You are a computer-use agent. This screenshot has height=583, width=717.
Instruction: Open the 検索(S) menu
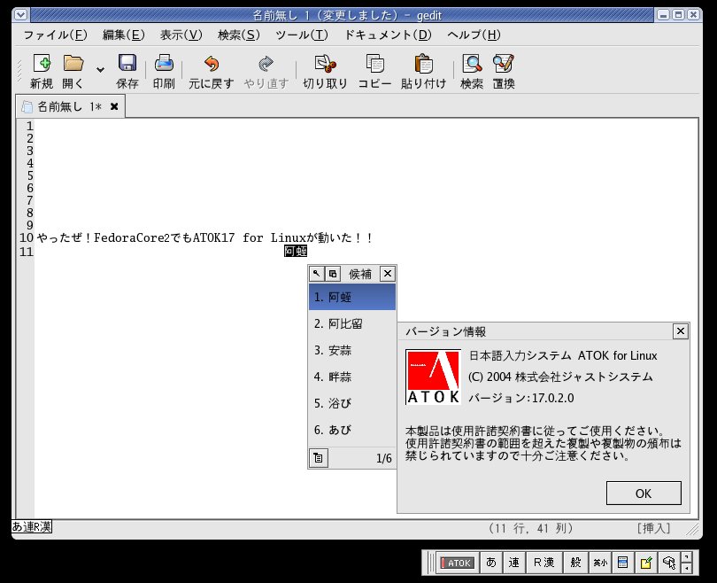click(x=239, y=35)
